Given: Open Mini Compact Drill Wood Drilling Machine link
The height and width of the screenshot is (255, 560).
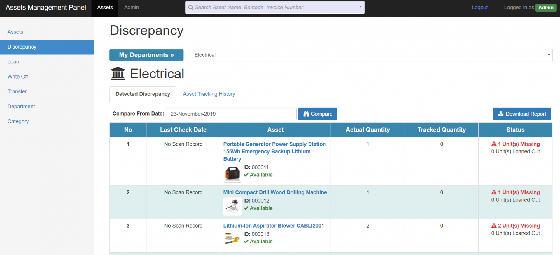Looking at the screenshot, I should click(275, 192).
